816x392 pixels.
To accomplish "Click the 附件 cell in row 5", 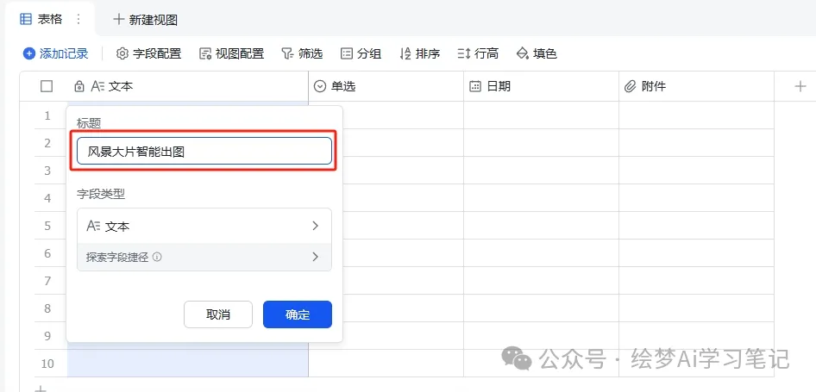I will pyautogui.click(x=696, y=226).
